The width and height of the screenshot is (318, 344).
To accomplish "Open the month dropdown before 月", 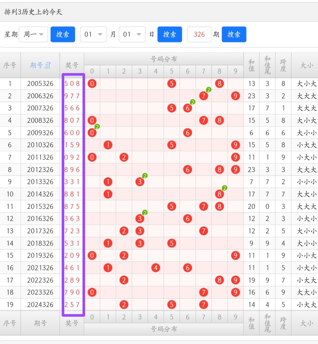I will pyautogui.click(x=93, y=34).
